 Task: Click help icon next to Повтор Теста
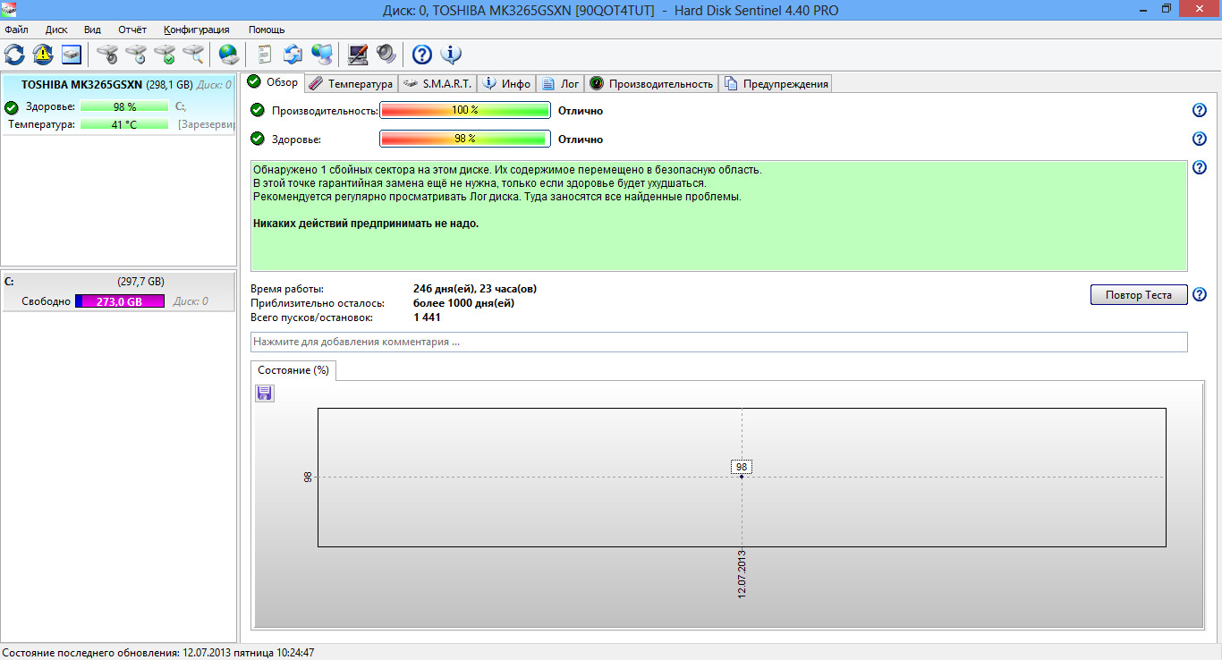click(1200, 294)
